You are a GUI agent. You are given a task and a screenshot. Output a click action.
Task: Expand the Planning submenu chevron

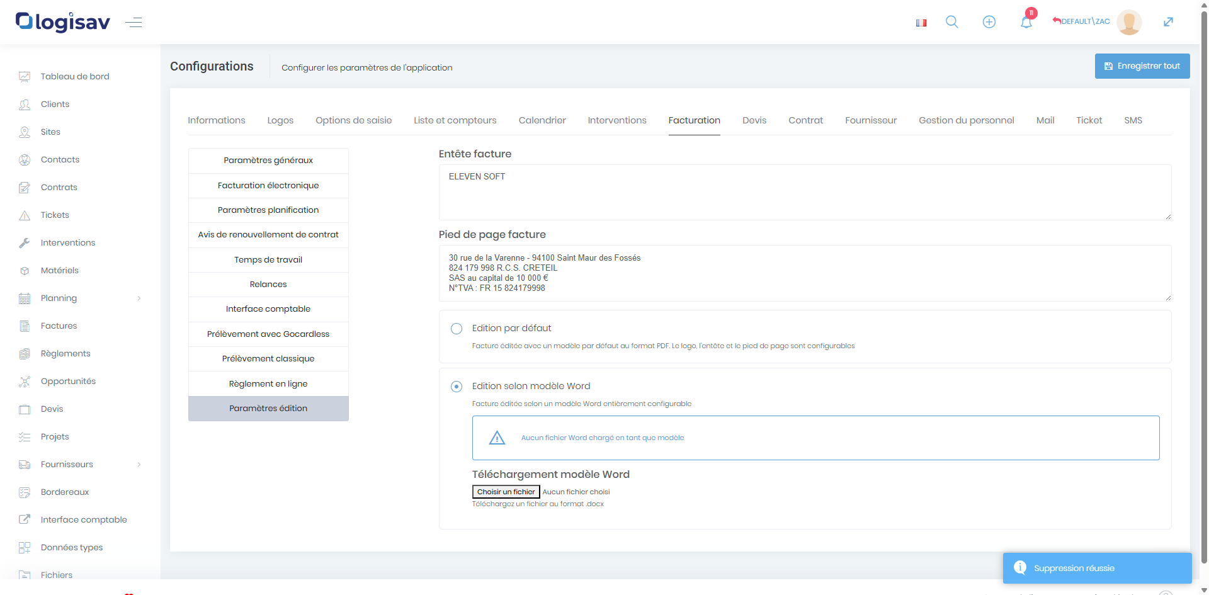[139, 298]
